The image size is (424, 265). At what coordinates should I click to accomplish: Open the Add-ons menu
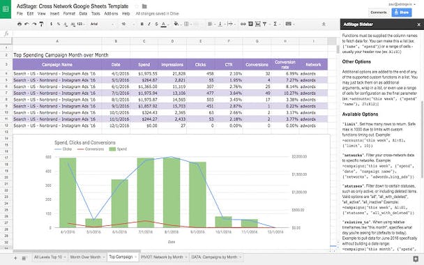pyautogui.click(x=111, y=13)
